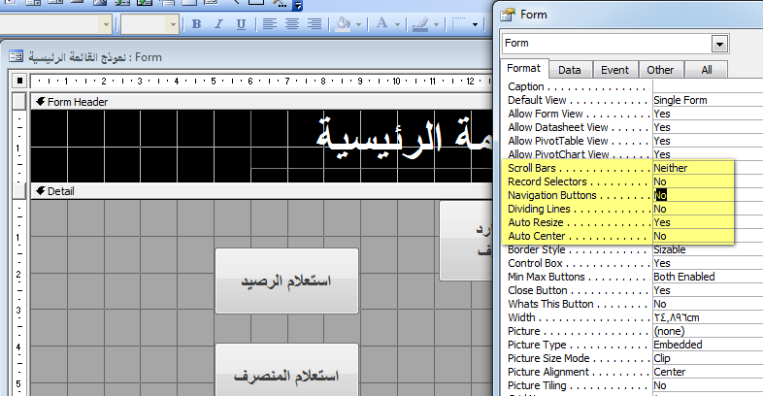Image resolution: width=763 pixels, height=396 pixels.
Task: Click the Min Max Buttons property label
Action: point(547,277)
